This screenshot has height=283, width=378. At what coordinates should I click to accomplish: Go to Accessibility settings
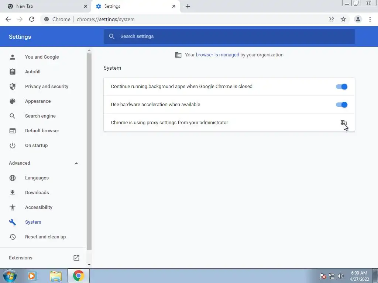tap(38, 207)
